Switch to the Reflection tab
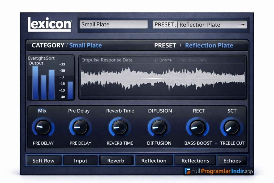Screen dimensions: 274x183 pyautogui.click(x=154, y=160)
